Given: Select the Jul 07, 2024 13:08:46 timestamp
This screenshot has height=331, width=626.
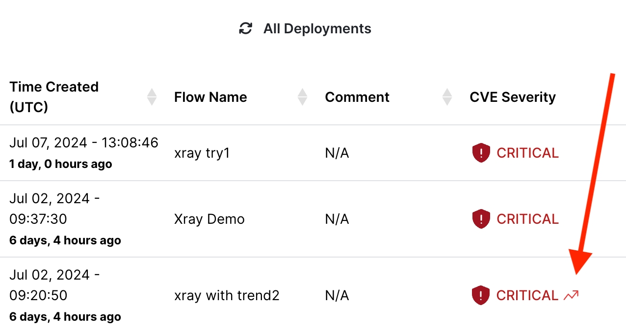Looking at the screenshot, I should coord(84,142).
